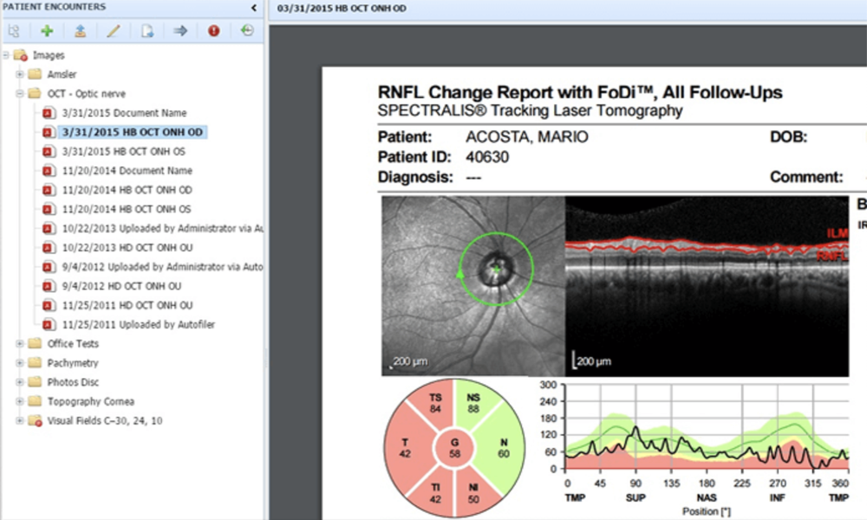The width and height of the screenshot is (867, 520).
Task: Click the TS 84 sector of RNFL pie chart
Action: click(434, 403)
